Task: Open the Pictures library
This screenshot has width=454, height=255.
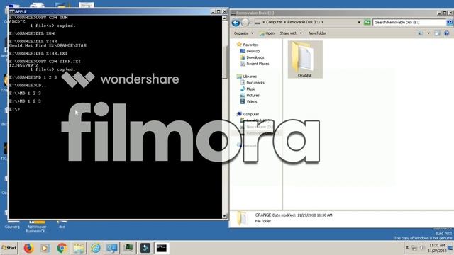Action: 253,96
